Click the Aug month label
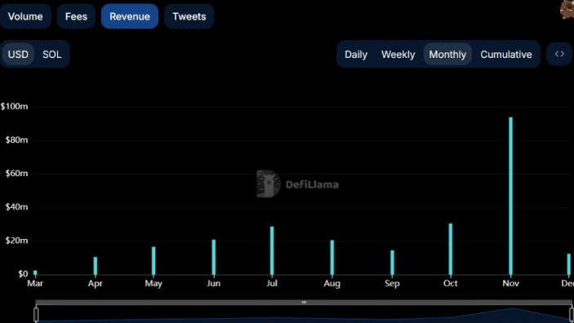Image resolution: width=574 pixels, height=323 pixels. pos(332,284)
